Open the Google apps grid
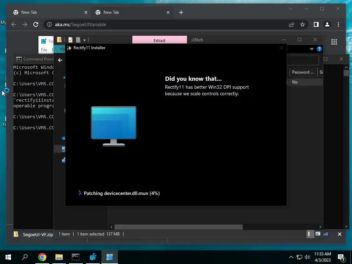Image resolution: width=352 pixels, height=264 pixels. tap(334, 42)
